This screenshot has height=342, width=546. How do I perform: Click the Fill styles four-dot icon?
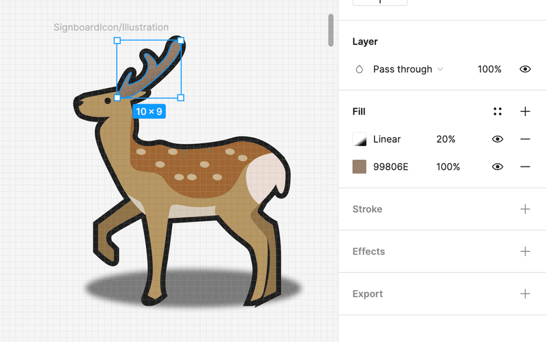click(498, 111)
